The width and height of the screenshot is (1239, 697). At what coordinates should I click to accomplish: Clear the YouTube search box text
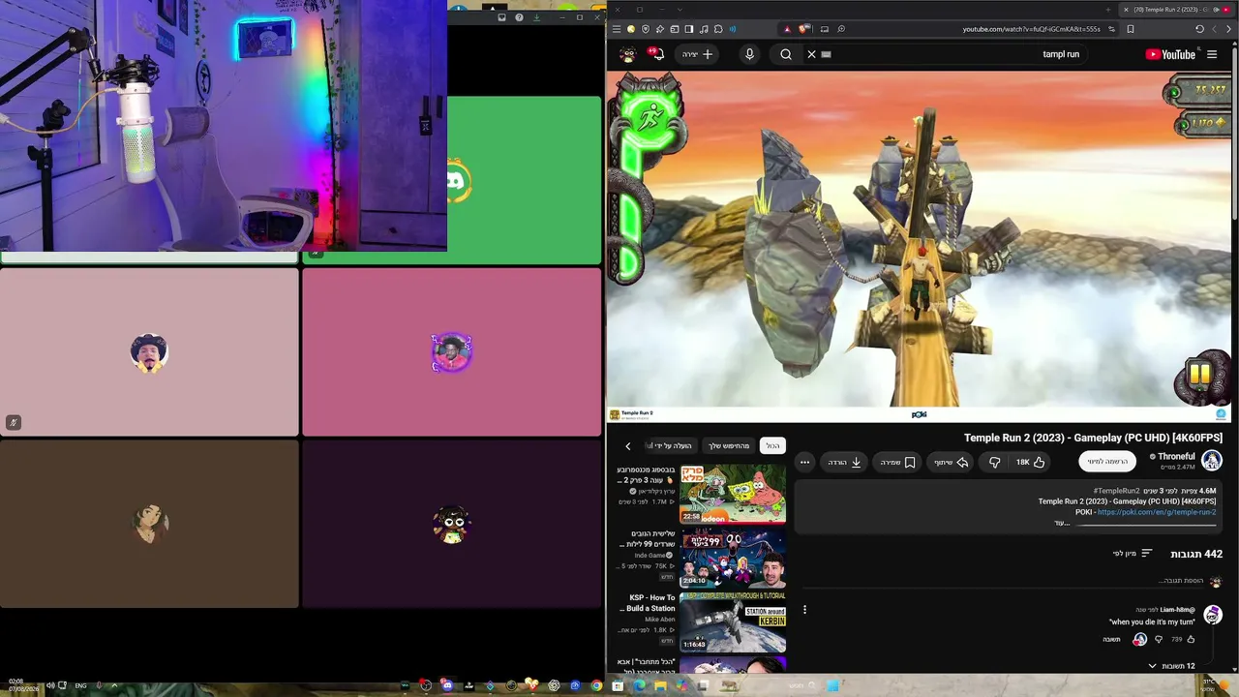[811, 54]
